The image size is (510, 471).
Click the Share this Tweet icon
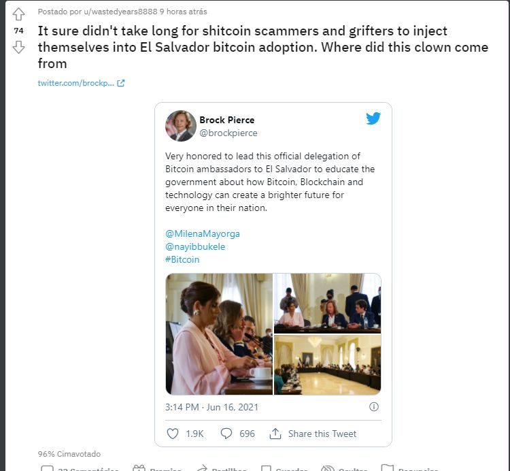[275, 434]
